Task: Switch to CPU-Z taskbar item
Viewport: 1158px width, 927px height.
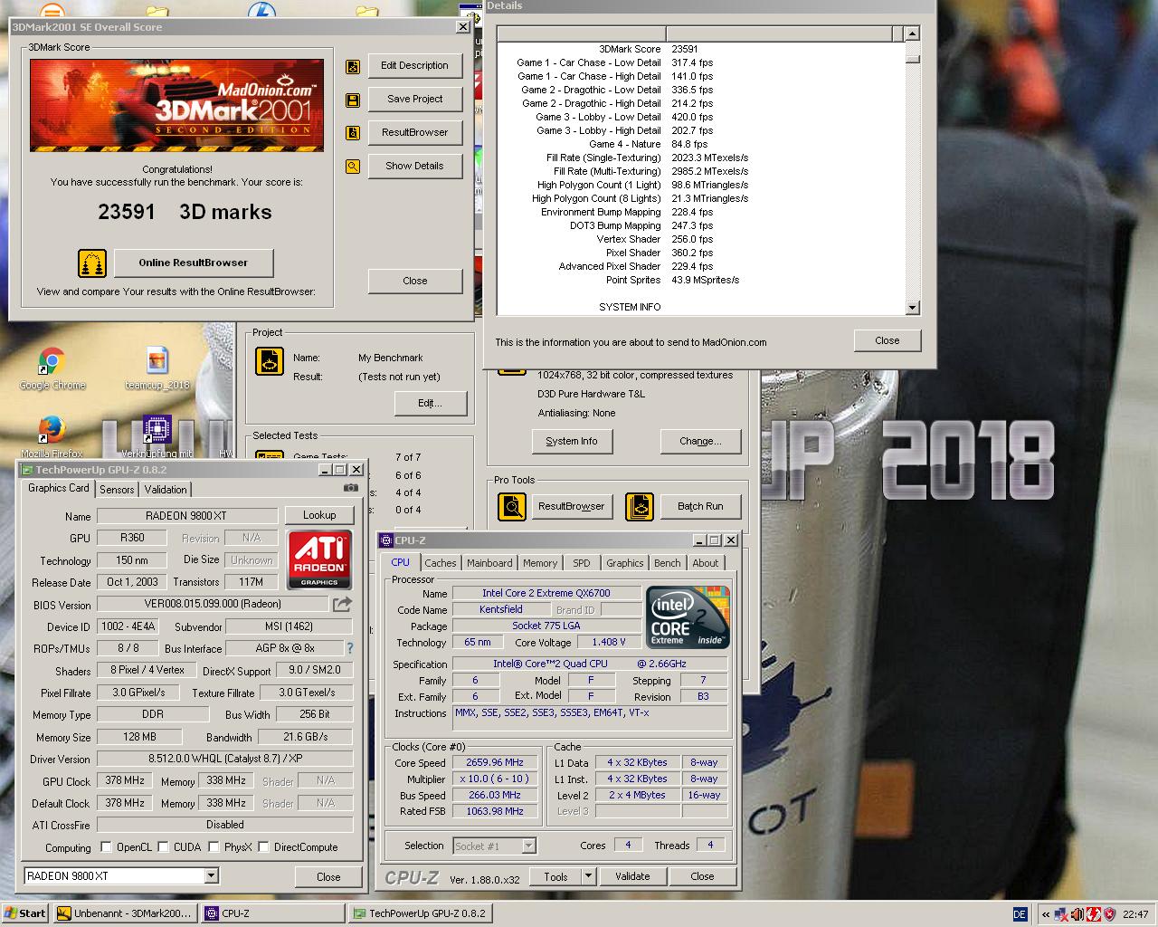Action: tap(272, 913)
